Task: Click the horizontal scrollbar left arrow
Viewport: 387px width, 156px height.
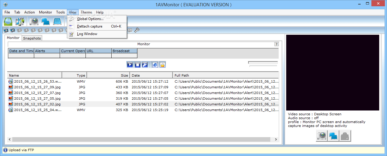Action: click(x=10, y=140)
